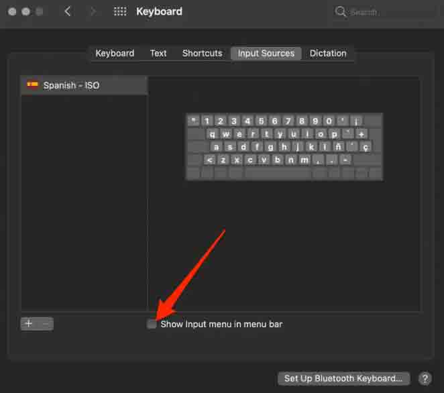Click the Spanish flag icon

click(32, 85)
